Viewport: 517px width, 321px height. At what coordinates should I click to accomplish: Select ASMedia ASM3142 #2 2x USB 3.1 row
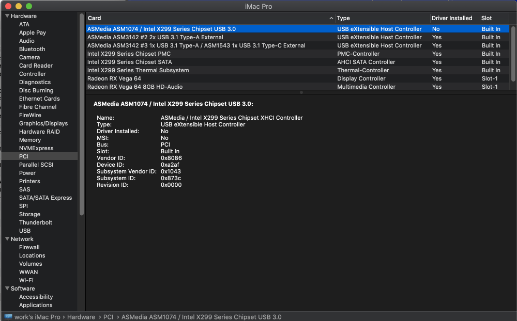pyautogui.click(x=297, y=37)
